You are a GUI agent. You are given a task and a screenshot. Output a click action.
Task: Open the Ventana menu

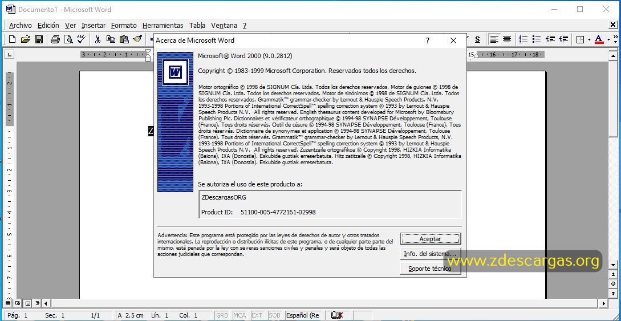click(x=224, y=25)
